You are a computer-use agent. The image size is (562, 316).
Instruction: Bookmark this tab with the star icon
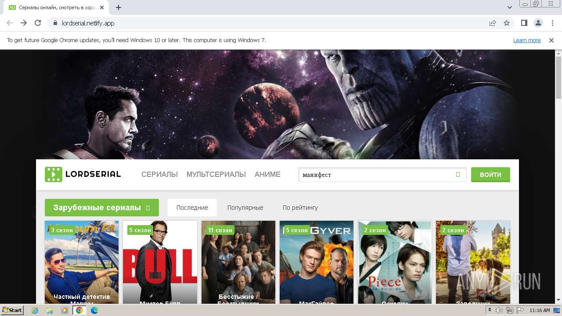click(x=507, y=23)
